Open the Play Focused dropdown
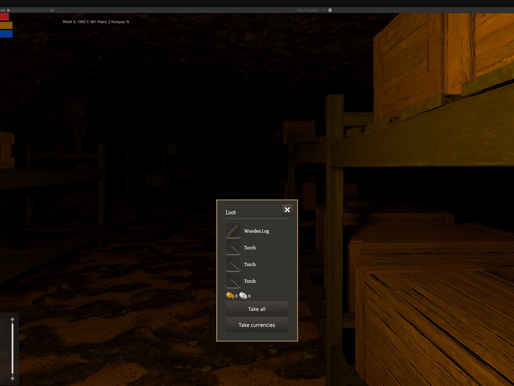Image resolution: width=514 pixels, height=386 pixels. click(x=307, y=10)
